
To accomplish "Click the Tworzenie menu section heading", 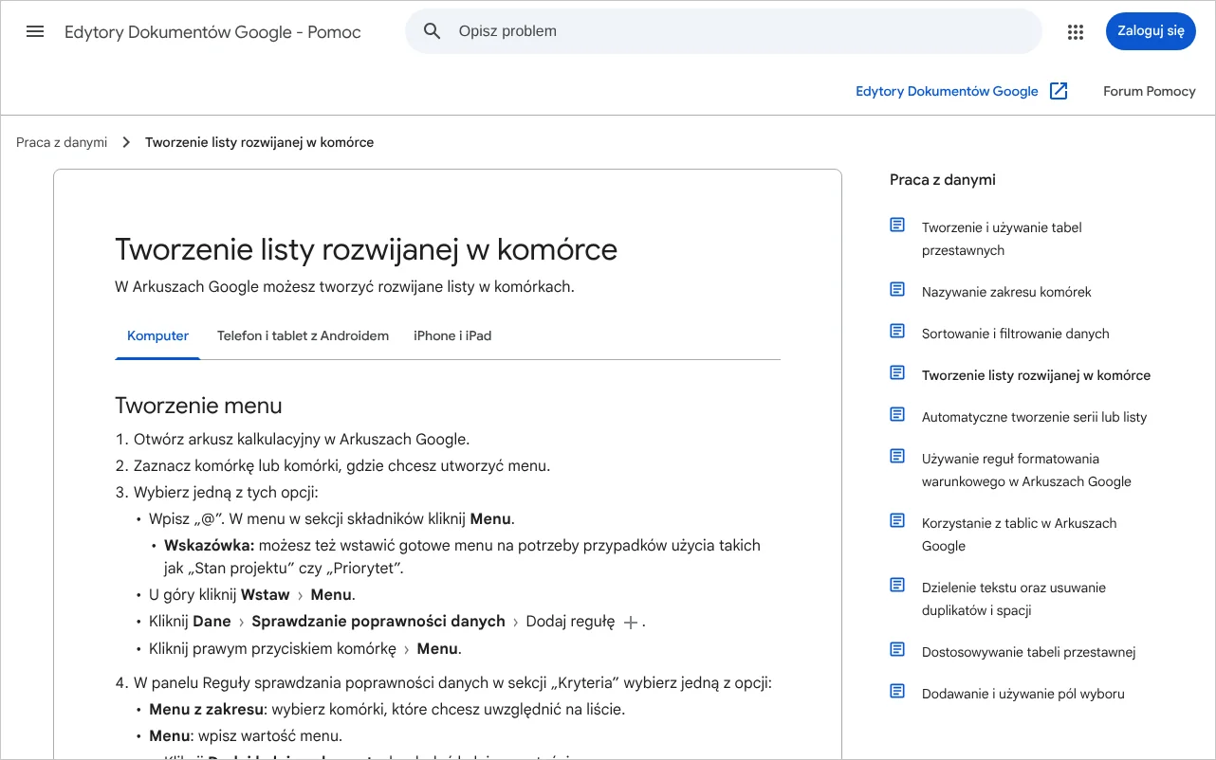I will pos(198,406).
